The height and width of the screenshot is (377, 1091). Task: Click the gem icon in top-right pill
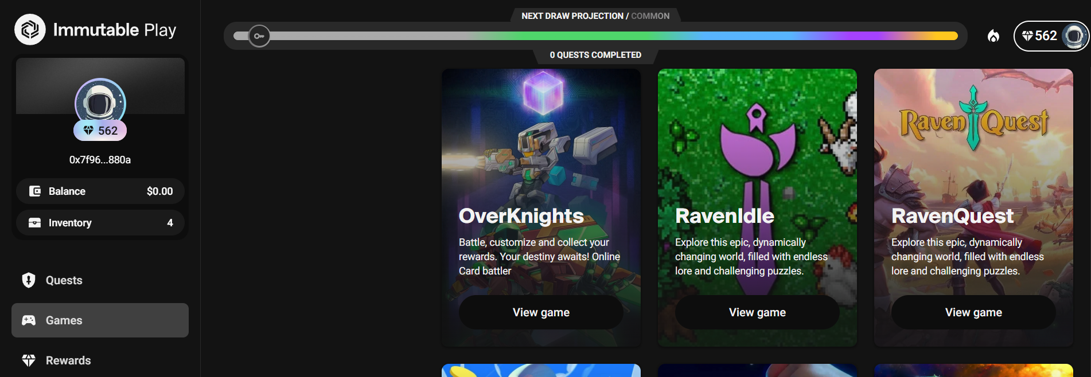coord(1027,36)
